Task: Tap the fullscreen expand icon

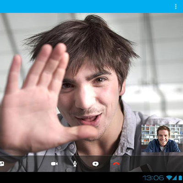Action: tap(2, 164)
